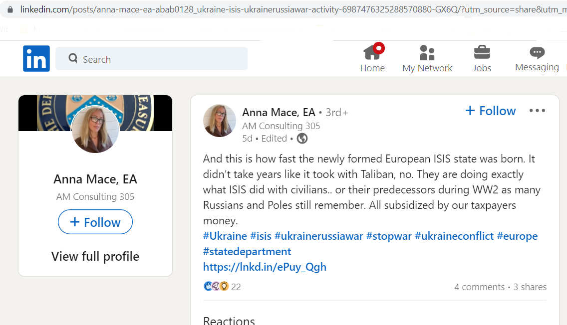Screen dimensions: 567x325
Task: Click the Reactions heading
Action: tap(229, 321)
